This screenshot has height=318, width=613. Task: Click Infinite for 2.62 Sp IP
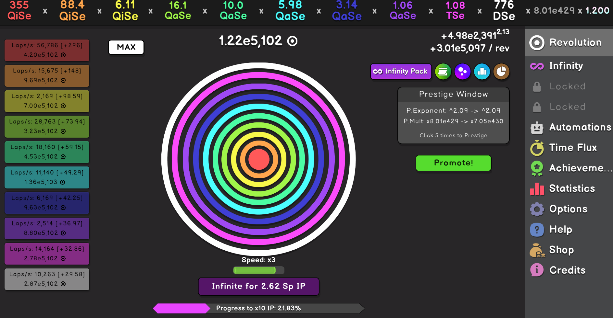pos(259,286)
